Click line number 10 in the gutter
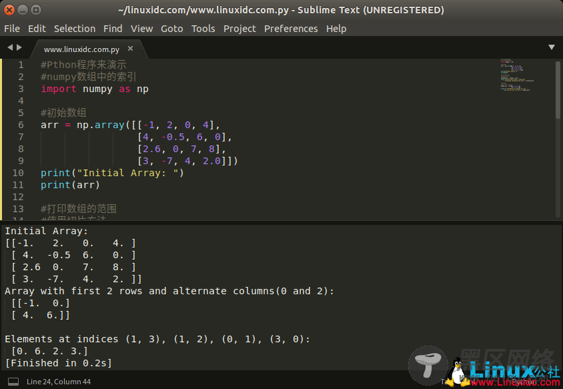This screenshot has width=563, height=389. coord(18,173)
